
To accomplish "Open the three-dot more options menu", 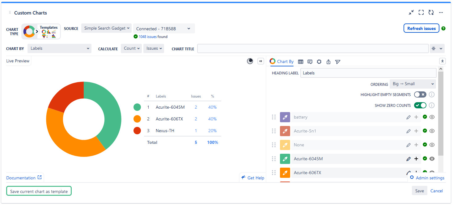I will tap(441, 13).
